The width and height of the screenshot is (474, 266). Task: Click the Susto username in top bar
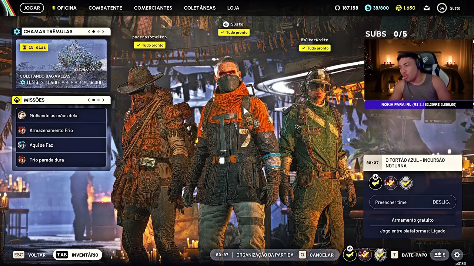coord(455,8)
